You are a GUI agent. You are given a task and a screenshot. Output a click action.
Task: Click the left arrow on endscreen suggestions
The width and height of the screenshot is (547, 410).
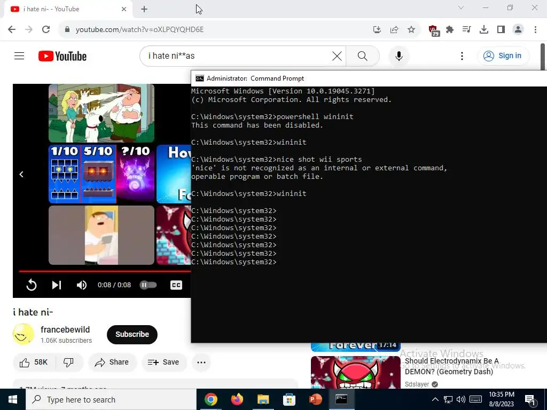(x=21, y=174)
